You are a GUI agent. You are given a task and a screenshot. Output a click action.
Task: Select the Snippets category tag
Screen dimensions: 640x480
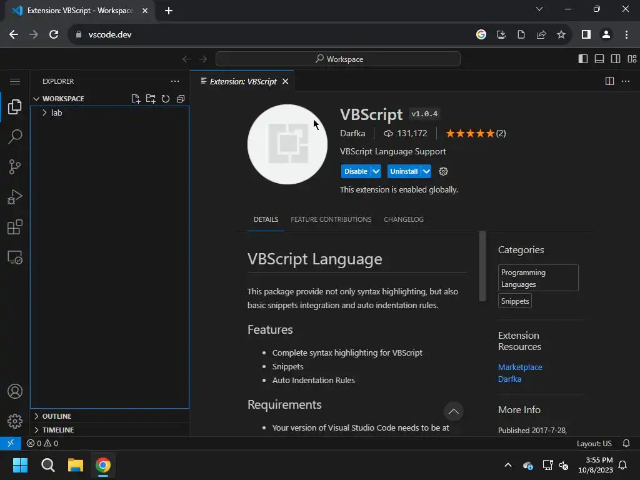point(515,301)
